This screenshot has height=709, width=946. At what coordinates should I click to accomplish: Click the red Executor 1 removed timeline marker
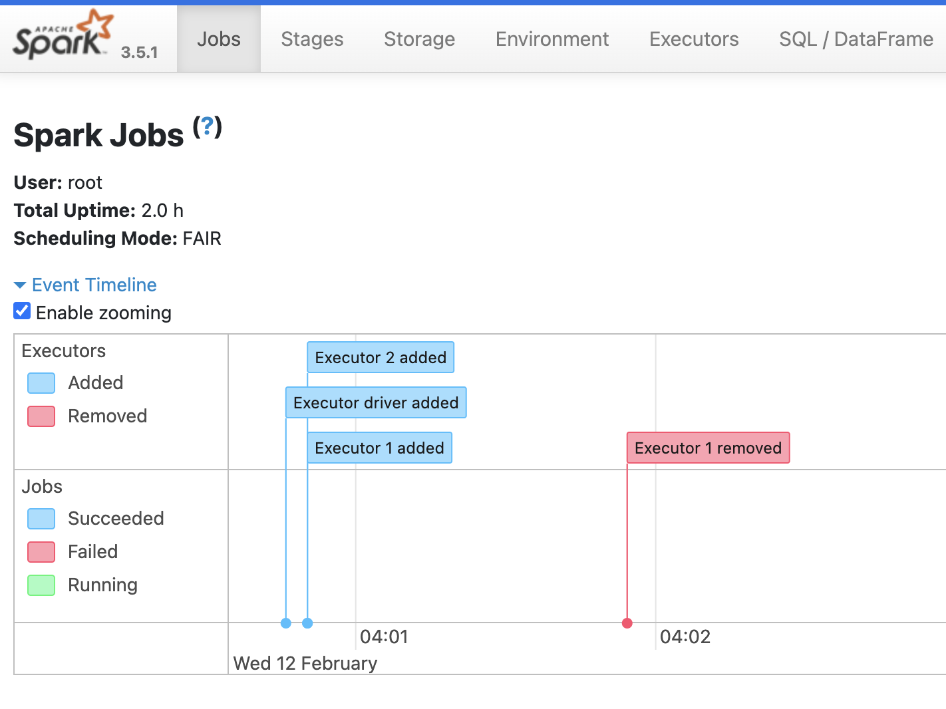coord(627,623)
